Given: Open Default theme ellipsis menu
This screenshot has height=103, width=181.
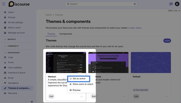Looking at the screenshot, I should point(166,96).
